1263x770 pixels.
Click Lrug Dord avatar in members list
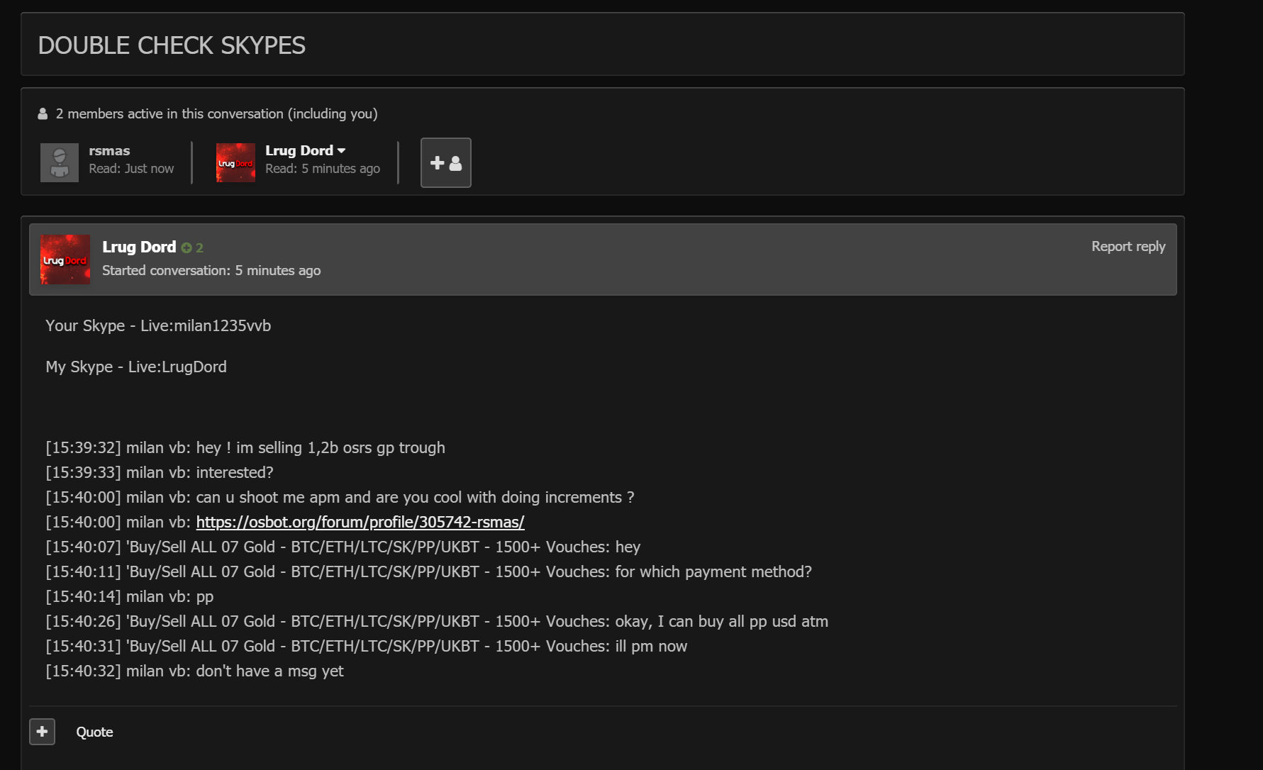tap(235, 163)
